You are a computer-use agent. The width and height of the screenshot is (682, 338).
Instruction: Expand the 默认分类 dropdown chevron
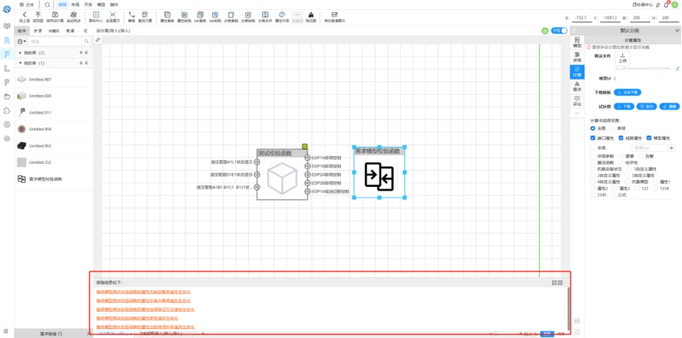(x=676, y=30)
